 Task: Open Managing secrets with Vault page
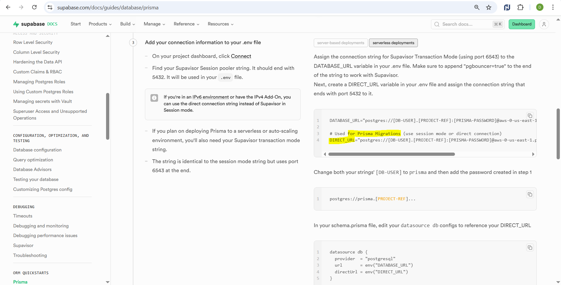pyautogui.click(x=42, y=101)
